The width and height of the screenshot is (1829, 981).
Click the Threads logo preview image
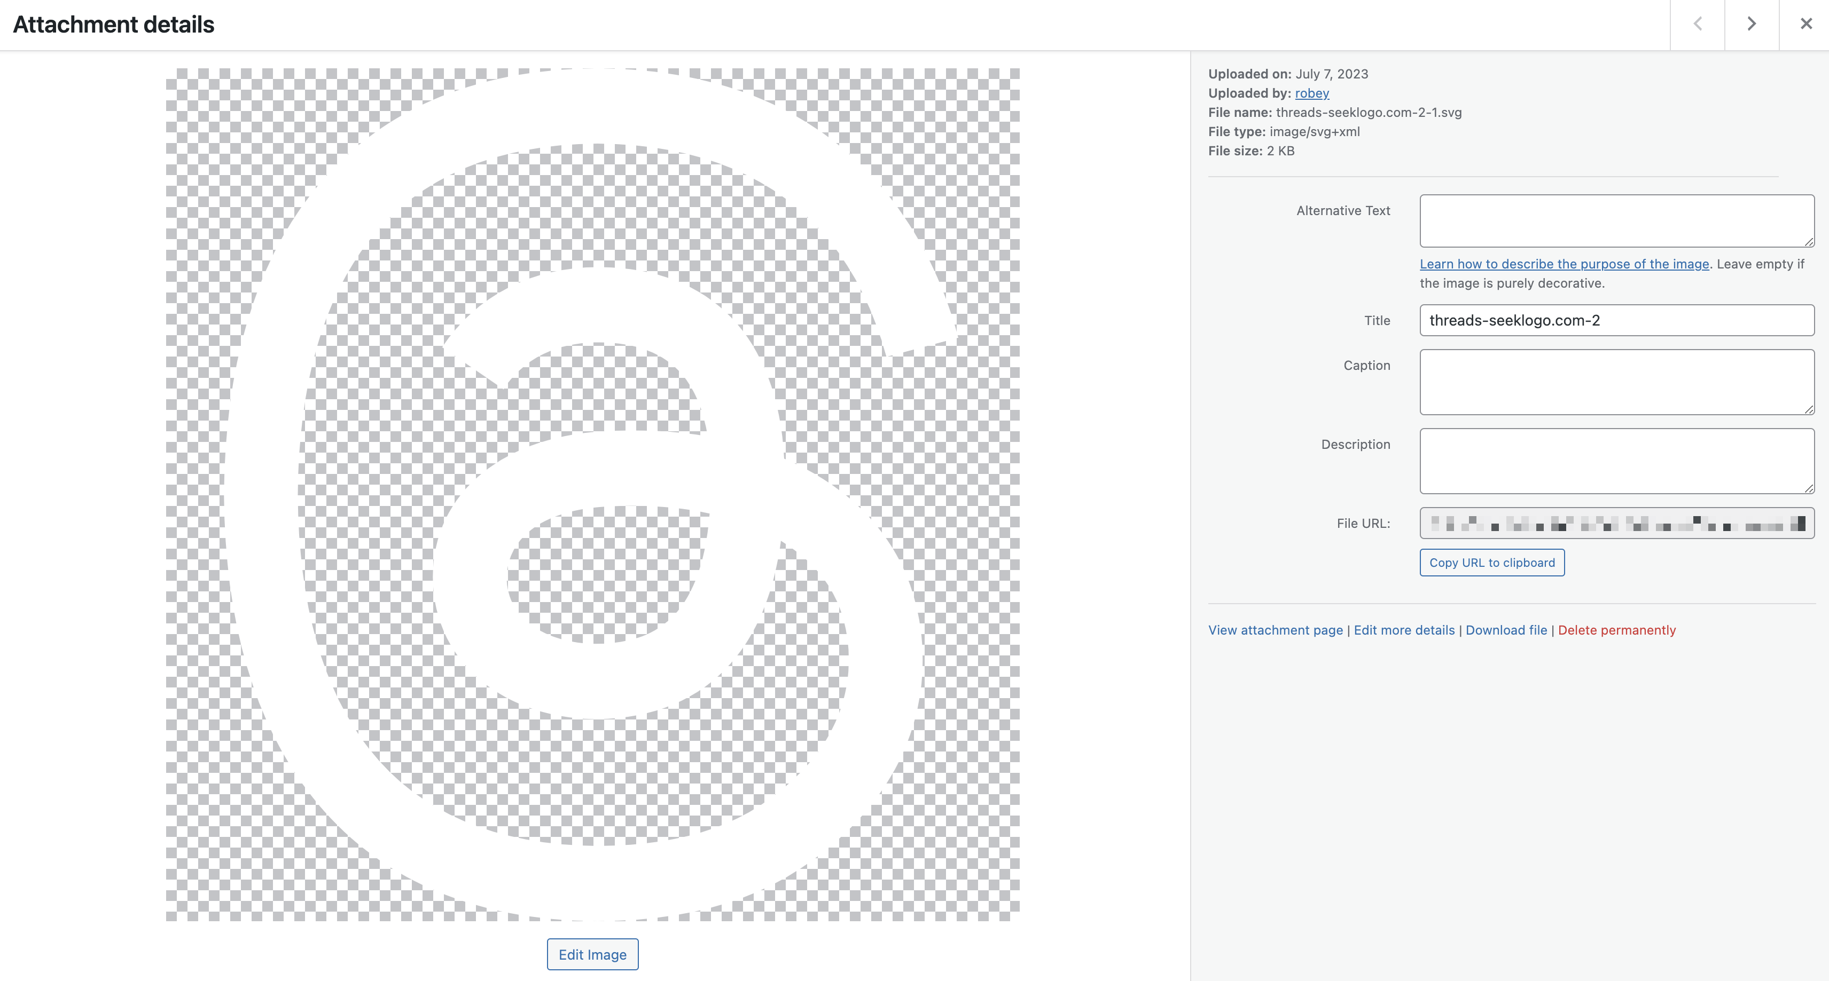coord(592,494)
